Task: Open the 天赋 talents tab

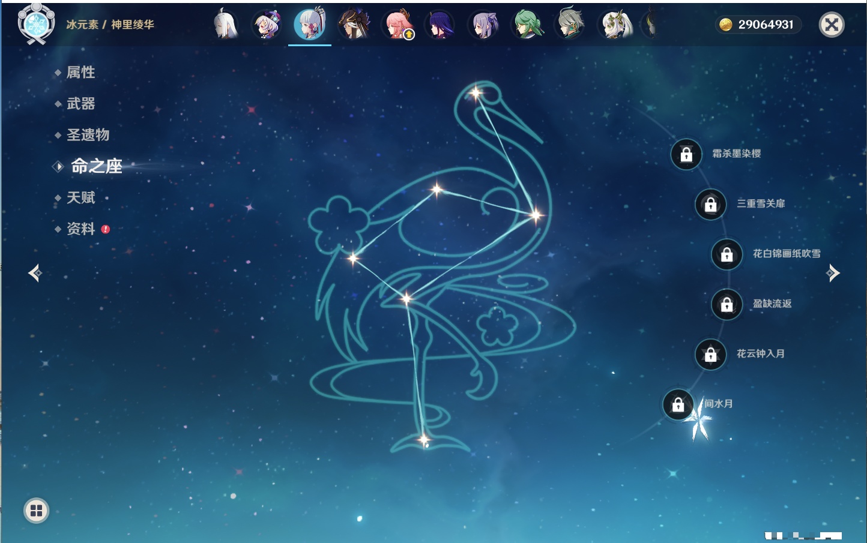Action: (80, 197)
